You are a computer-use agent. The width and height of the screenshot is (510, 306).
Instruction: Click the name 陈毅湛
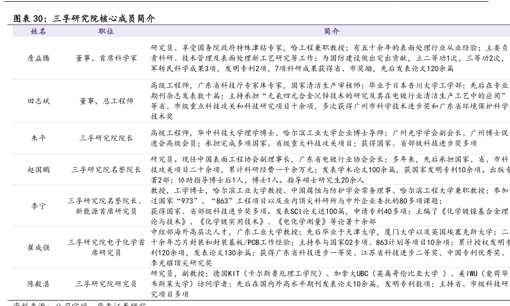coord(39,284)
